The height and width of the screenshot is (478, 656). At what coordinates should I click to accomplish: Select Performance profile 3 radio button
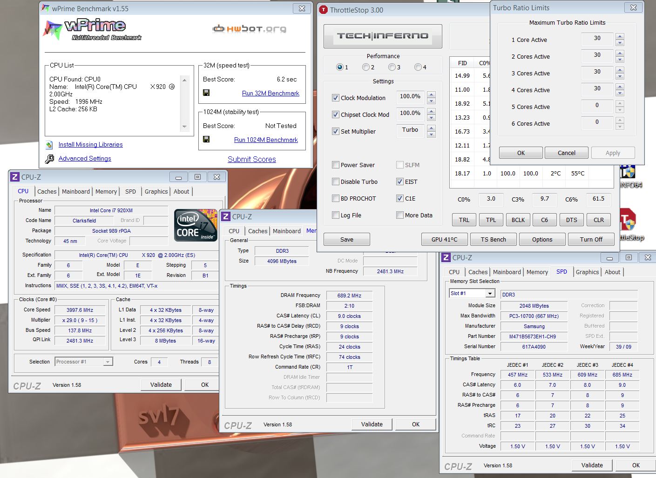pos(392,67)
